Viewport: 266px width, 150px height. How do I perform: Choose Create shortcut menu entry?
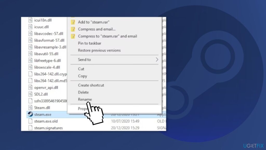click(91, 85)
